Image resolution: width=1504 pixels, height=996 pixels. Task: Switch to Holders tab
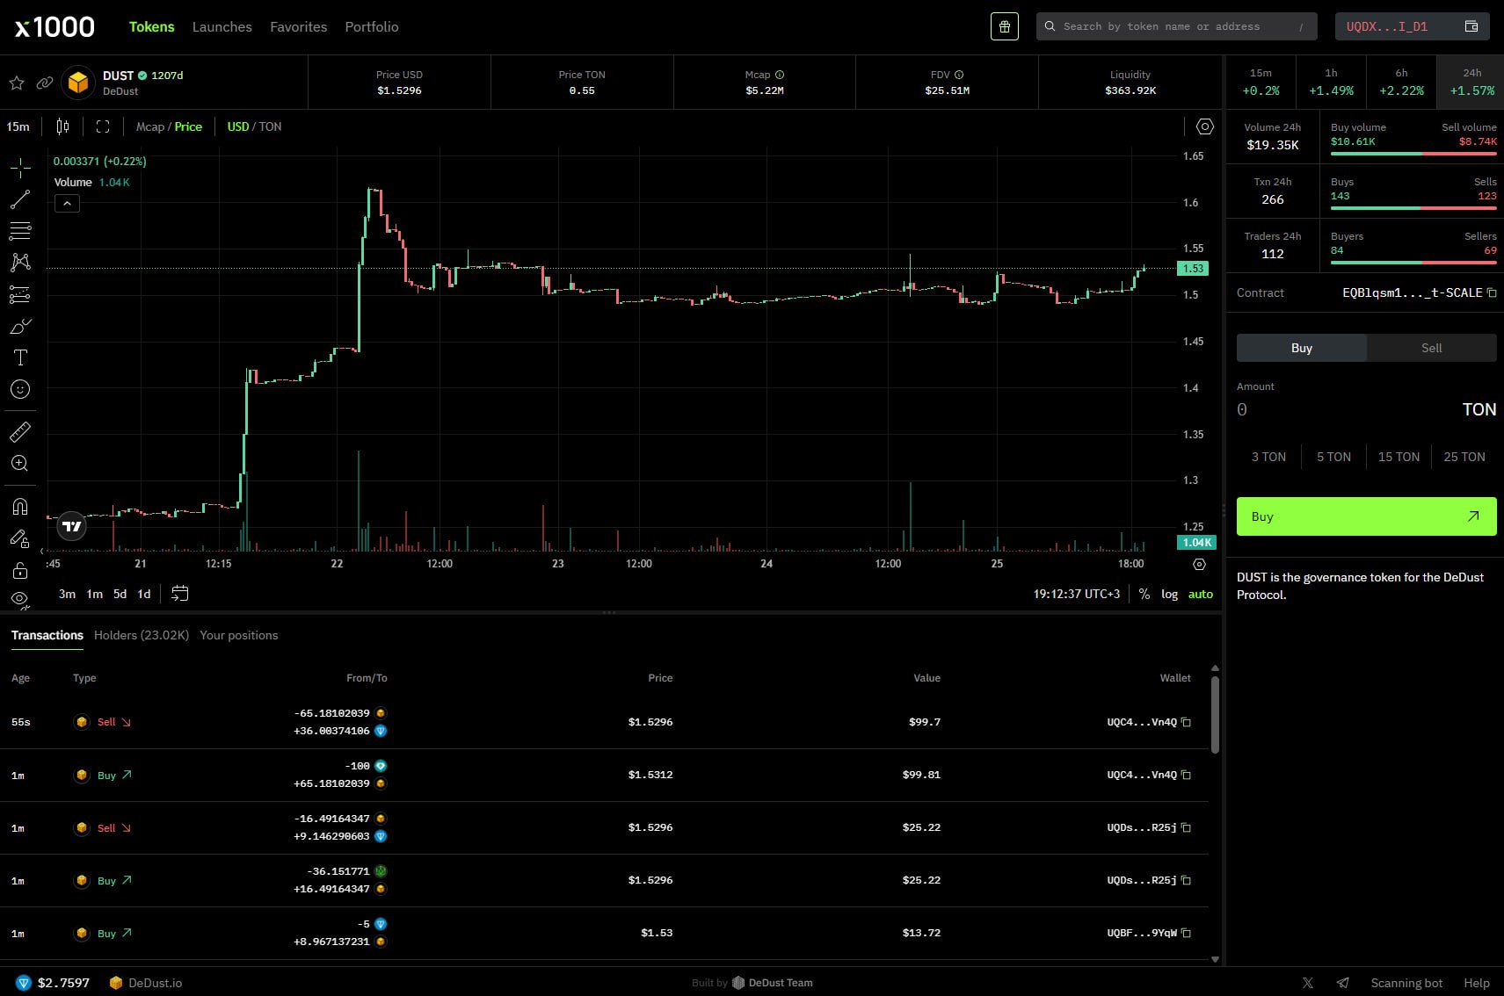tap(141, 635)
